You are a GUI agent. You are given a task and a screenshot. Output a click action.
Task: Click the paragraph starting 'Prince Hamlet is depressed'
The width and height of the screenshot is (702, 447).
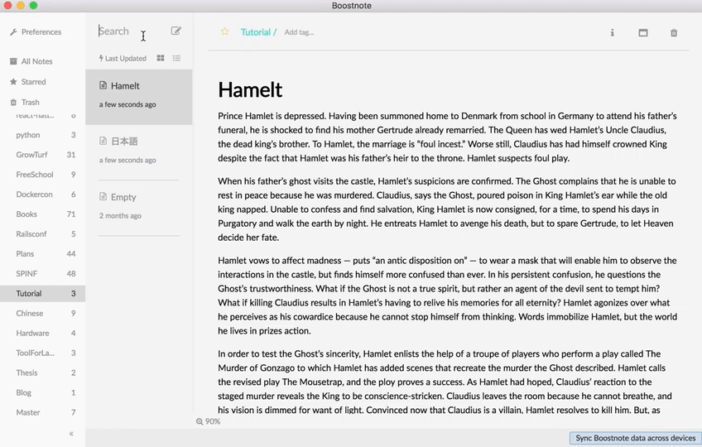point(447,137)
